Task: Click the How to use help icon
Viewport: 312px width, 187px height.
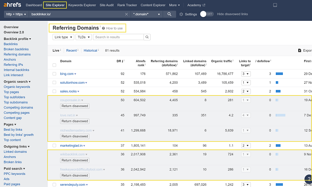Action: tap(104, 28)
